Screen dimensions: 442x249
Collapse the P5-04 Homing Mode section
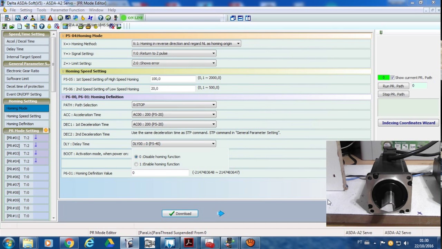pyautogui.click(x=63, y=36)
